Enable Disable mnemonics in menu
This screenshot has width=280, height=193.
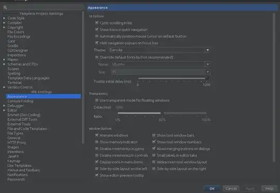pos(97,148)
